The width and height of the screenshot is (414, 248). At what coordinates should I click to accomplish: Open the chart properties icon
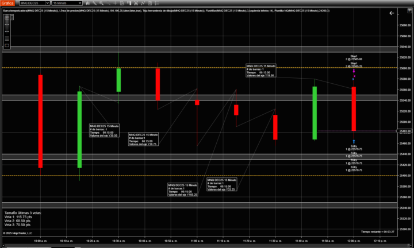click(149, 3)
